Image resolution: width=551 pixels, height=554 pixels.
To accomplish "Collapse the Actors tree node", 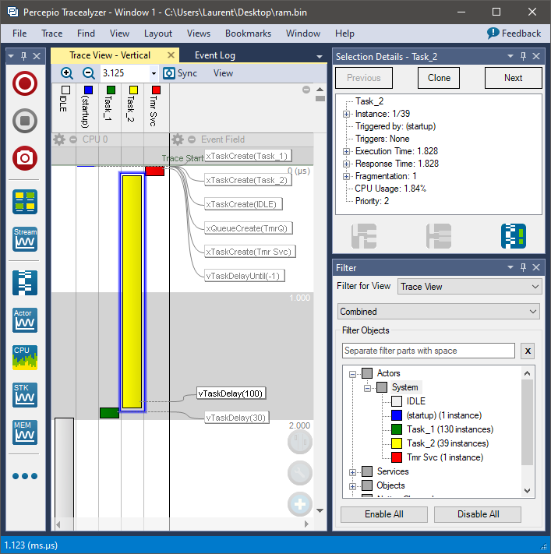I will tap(352, 374).
